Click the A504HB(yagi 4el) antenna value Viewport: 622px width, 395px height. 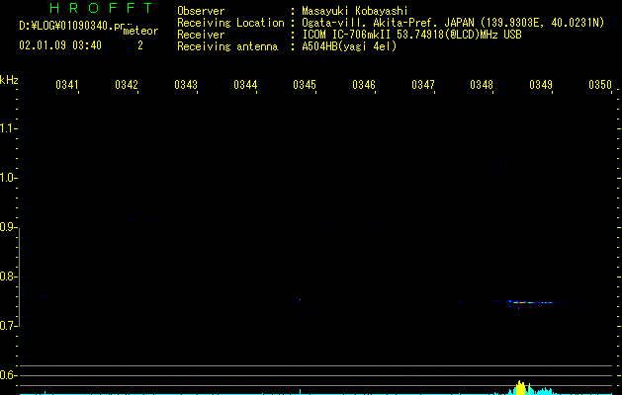tap(349, 46)
